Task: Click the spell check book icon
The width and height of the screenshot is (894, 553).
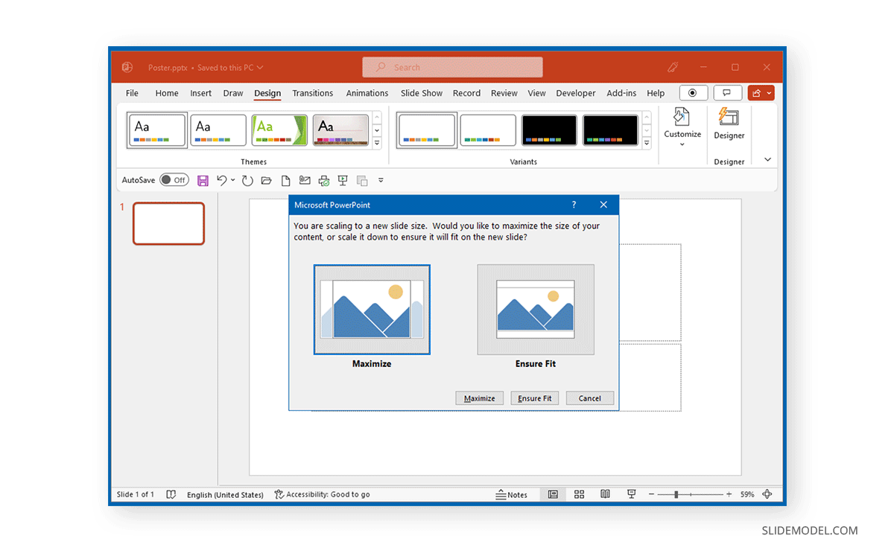Action: pyautogui.click(x=171, y=494)
